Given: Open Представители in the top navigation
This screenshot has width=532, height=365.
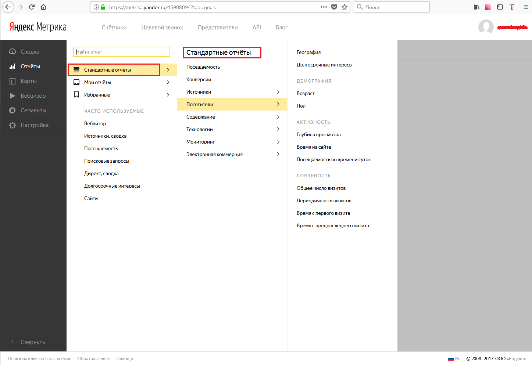Looking at the screenshot, I should pyautogui.click(x=218, y=28).
